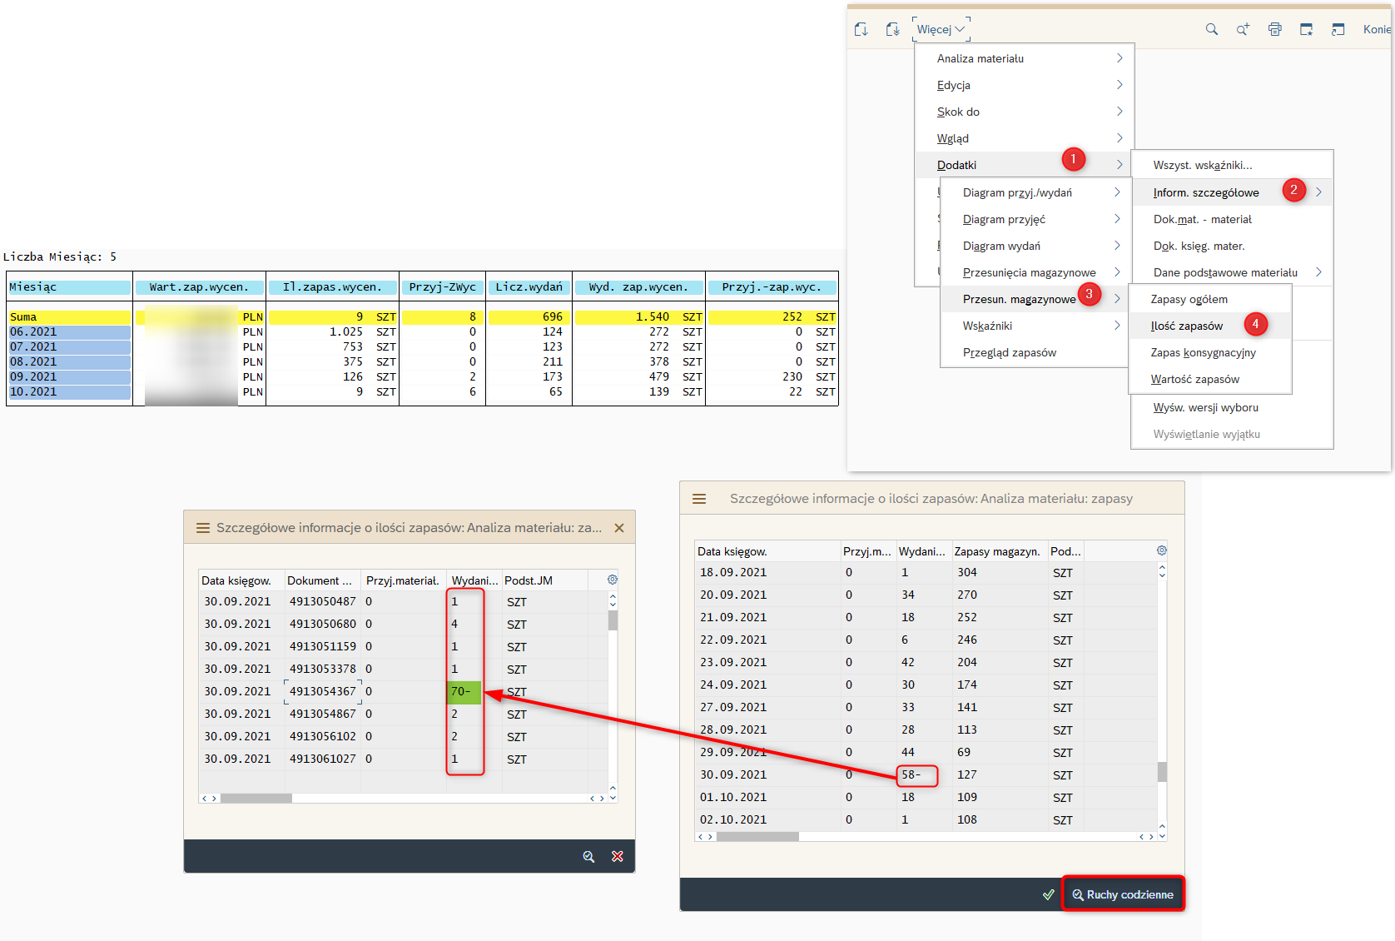Viewport: 1395px width, 941px height.
Task: Click the details magnifier icon in left dialog footer
Action: coord(588,856)
